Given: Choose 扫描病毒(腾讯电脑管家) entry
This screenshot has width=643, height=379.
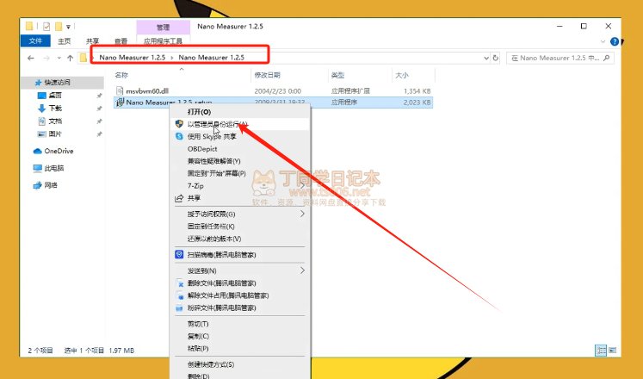Looking at the screenshot, I should click(240, 255).
